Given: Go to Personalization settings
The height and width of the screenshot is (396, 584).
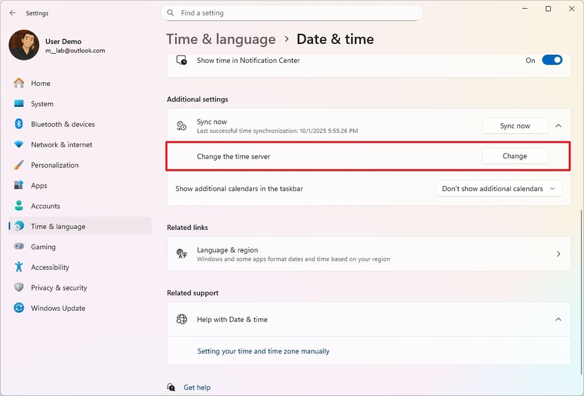Looking at the screenshot, I should click(x=55, y=165).
